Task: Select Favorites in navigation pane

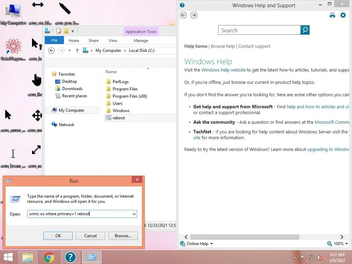Action: pos(67,74)
